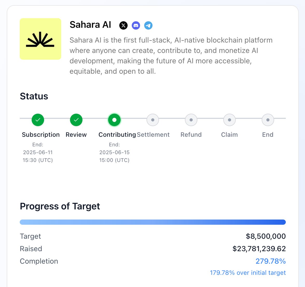305x287 pixels.
Task: Click the Claim step marker
Action: pyautogui.click(x=229, y=120)
